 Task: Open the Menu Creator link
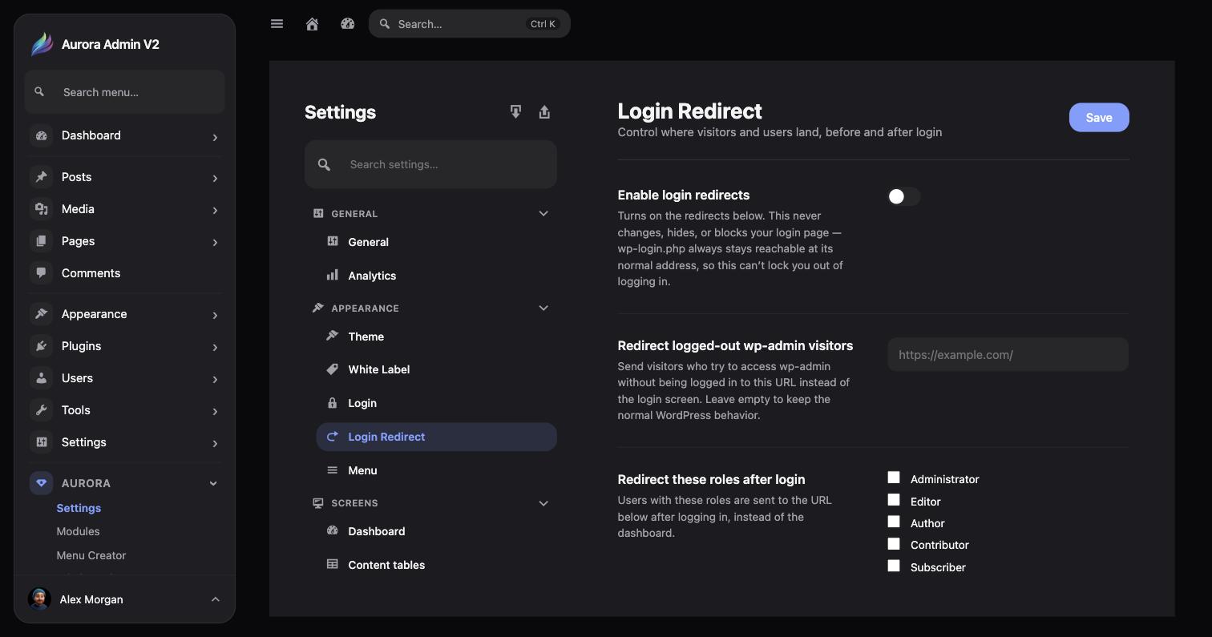(x=91, y=555)
